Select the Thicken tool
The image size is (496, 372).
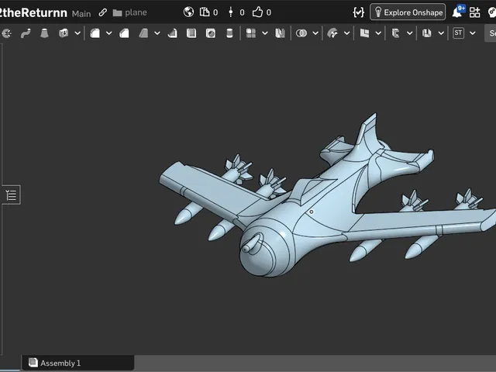(64, 33)
